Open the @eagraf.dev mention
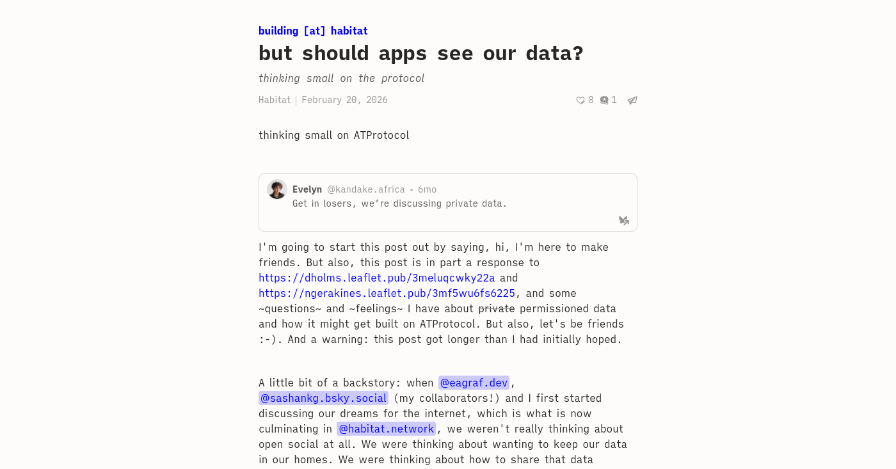 pos(474,383)
